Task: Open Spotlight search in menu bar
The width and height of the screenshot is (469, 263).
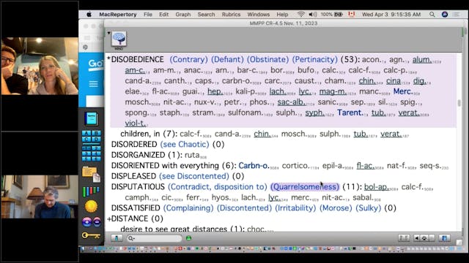Action: coord(432,15)
